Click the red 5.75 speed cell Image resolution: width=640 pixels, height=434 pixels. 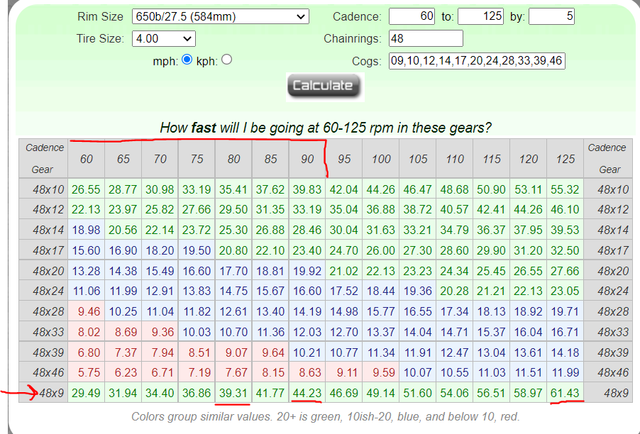click(x=86, y=372)
